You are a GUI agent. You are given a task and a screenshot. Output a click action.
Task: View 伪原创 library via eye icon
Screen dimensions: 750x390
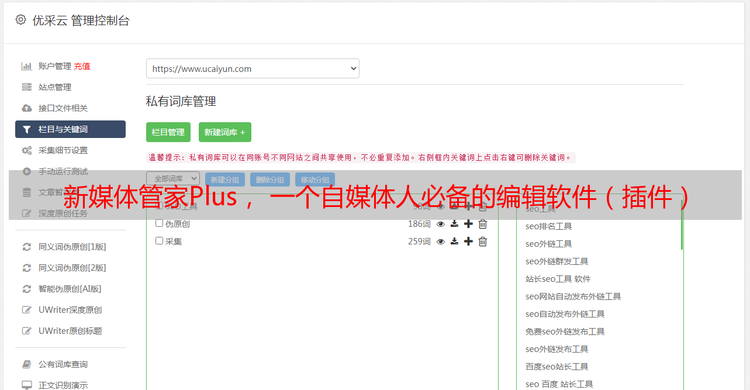point(441,224)
